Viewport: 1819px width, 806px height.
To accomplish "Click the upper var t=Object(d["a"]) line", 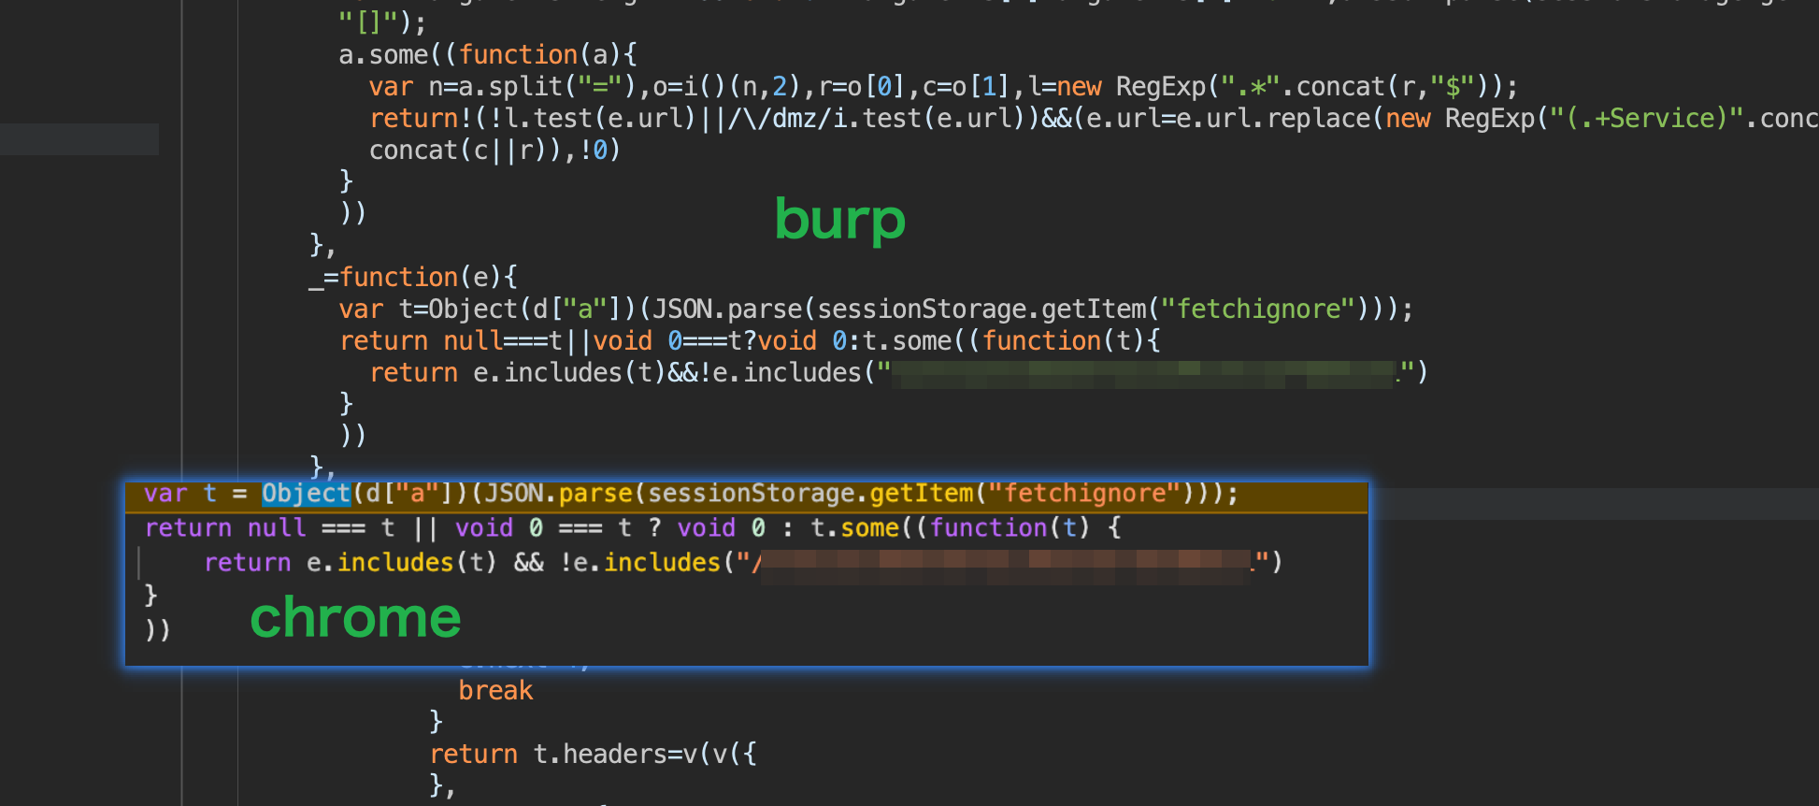I will point(876,309).
